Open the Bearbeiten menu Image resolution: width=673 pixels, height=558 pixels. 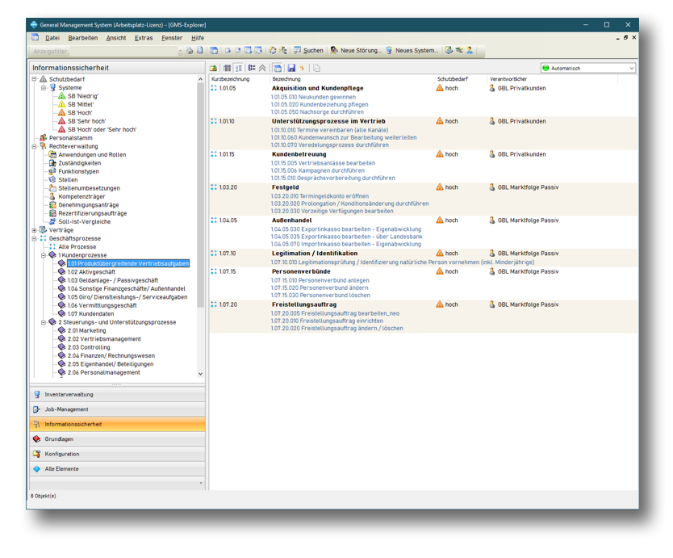83,38
